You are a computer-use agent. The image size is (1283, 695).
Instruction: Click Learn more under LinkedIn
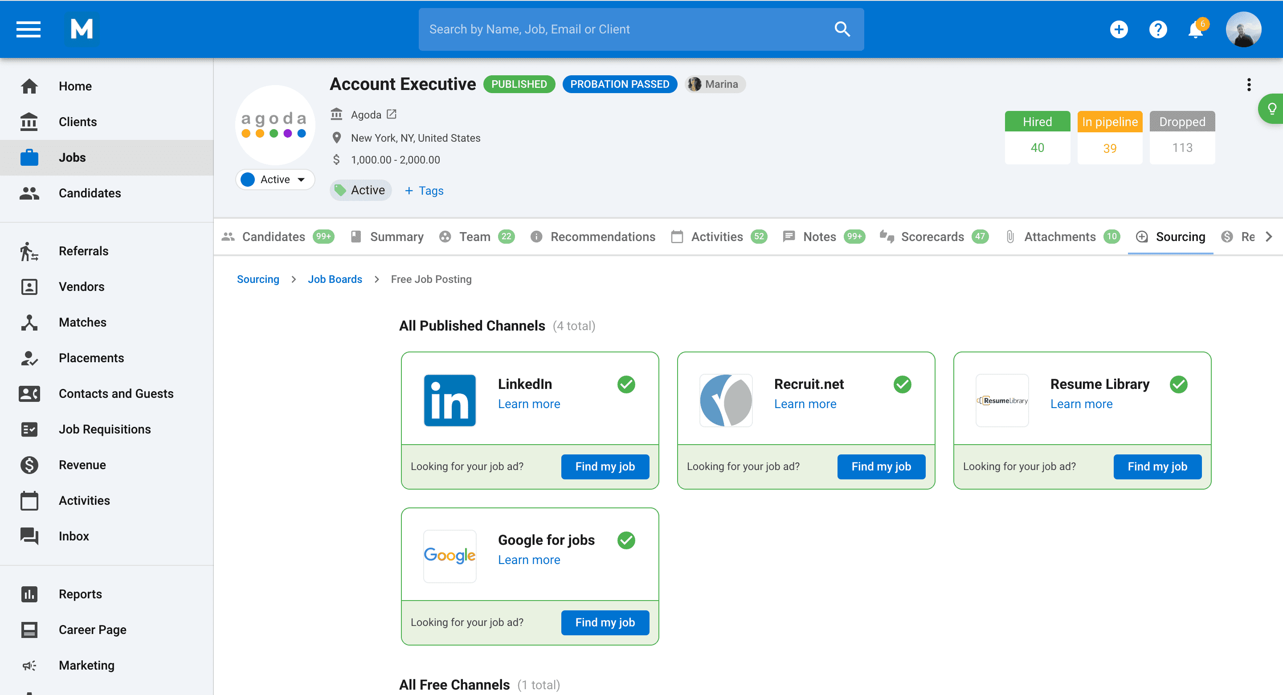[529, 404]
